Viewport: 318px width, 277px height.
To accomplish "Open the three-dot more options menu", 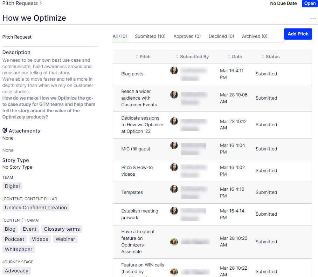I will (313, 19).
